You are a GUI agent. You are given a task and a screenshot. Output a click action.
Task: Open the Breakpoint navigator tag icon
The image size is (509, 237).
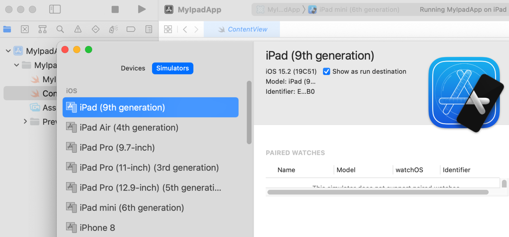[131, 29]
